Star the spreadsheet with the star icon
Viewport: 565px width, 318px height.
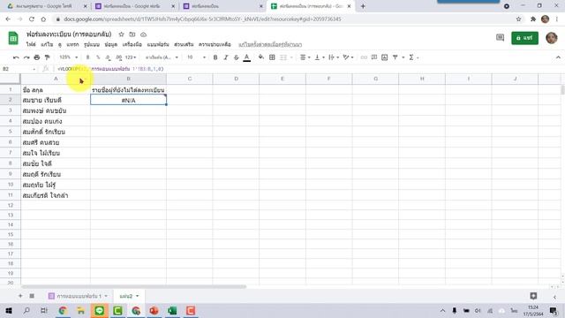tap(122, 34)
